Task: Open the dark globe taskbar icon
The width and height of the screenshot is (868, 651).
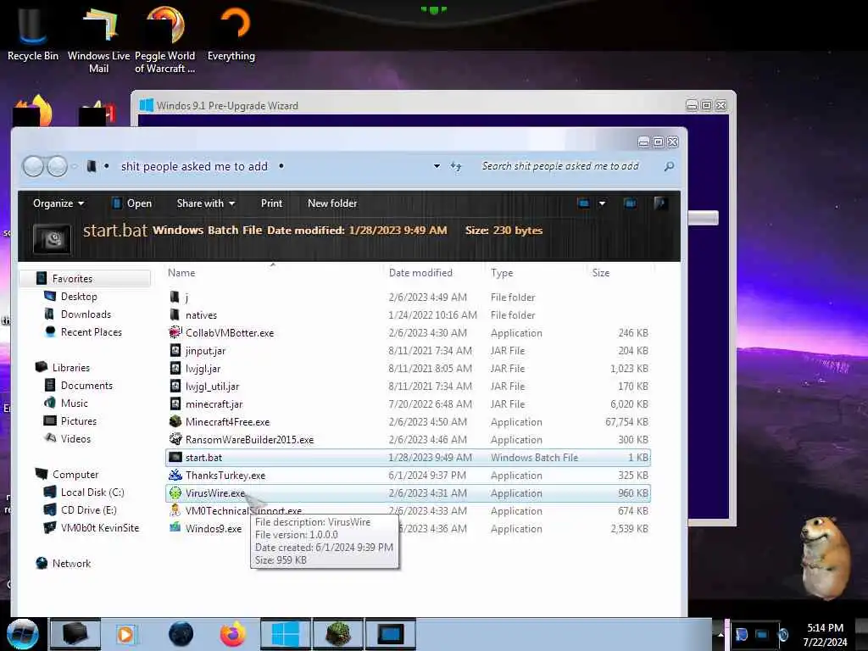Action: tap(181, 634)
